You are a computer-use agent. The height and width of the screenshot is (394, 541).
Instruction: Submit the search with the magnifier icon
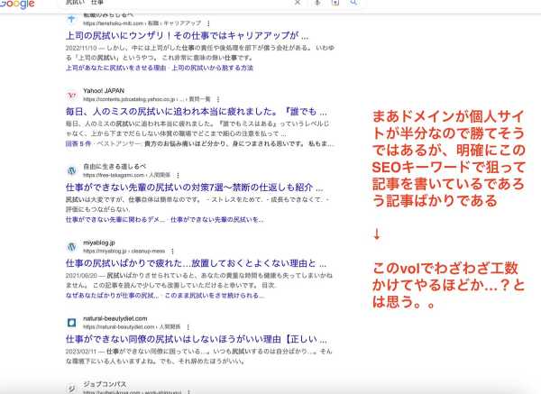353,3
